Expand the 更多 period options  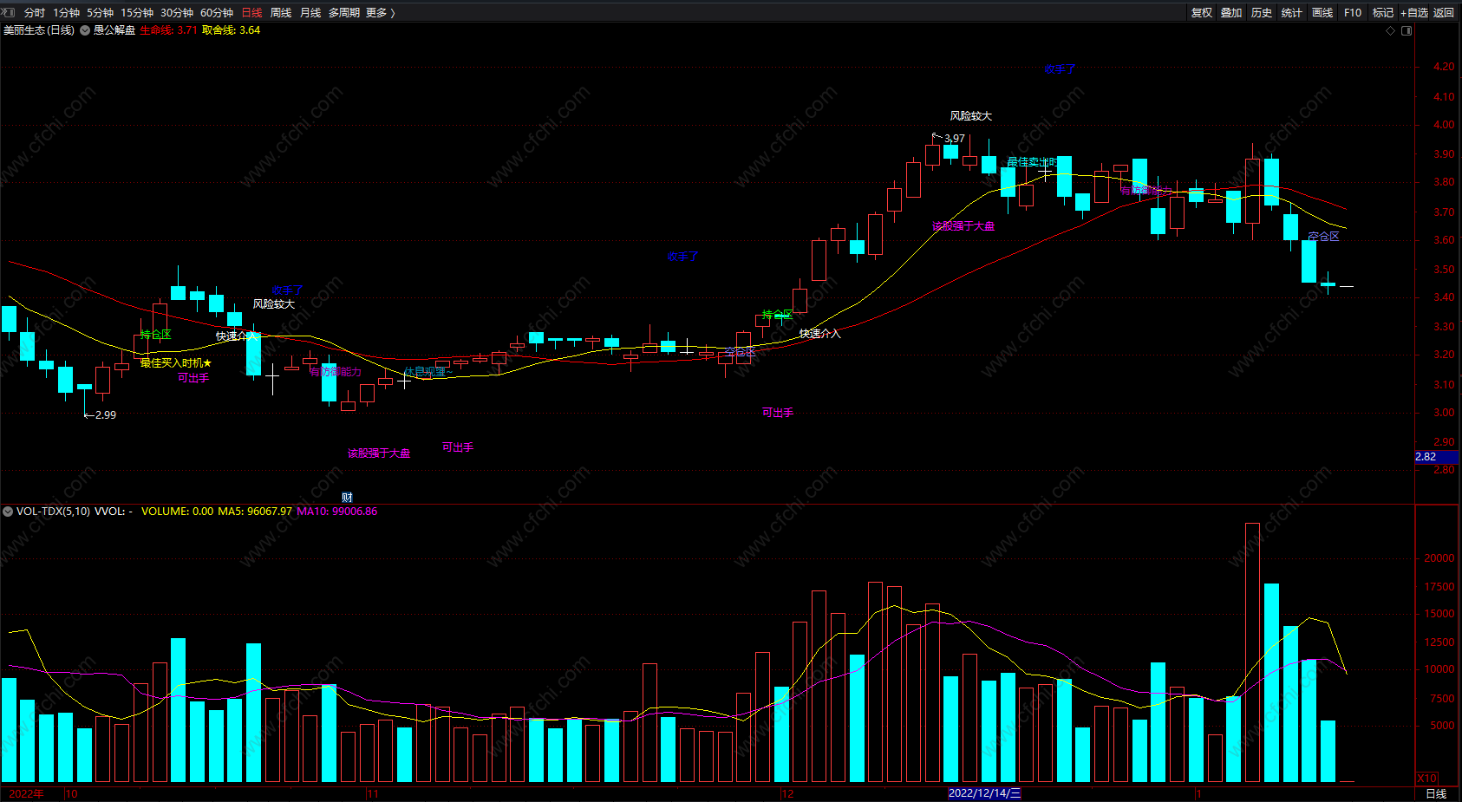point(380,12)
